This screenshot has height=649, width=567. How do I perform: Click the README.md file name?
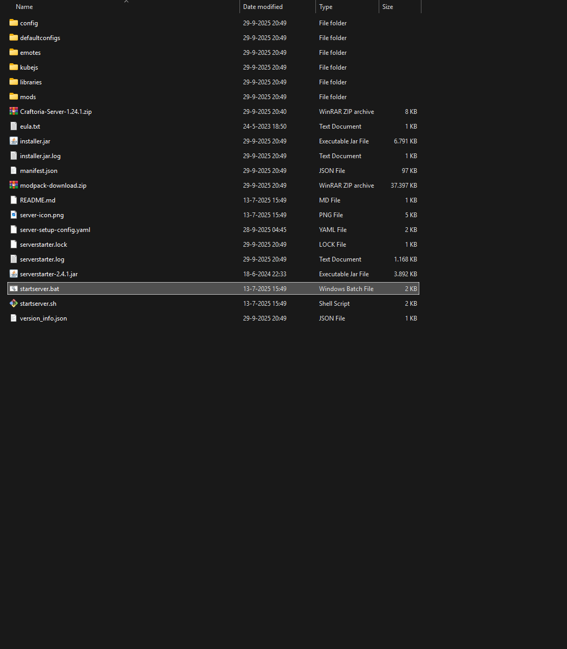[x=37, y=200]
